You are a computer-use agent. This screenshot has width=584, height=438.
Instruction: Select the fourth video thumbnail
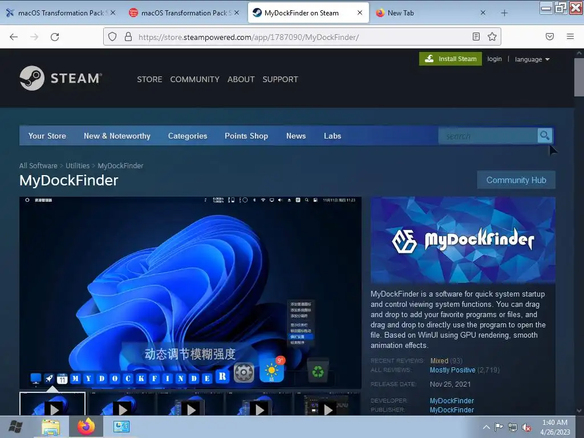(x=259, y=404)
